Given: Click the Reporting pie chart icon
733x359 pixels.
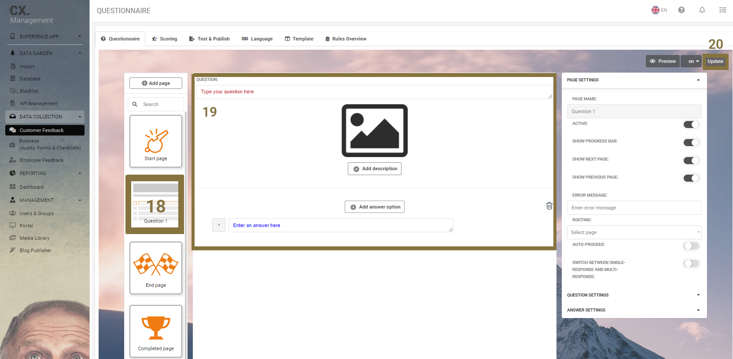Looking at the screenshot, I should [x=13, y=173].
